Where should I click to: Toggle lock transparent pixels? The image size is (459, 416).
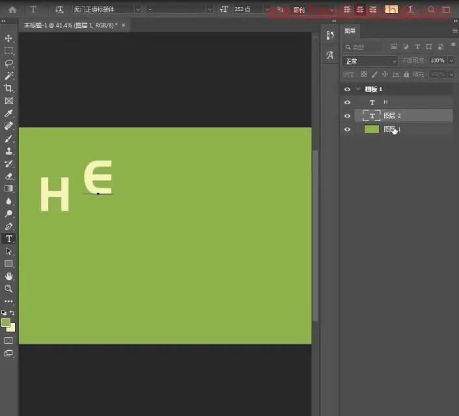click(x=363, y=74)
